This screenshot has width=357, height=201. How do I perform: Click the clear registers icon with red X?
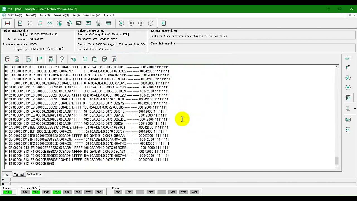[40, 23]
